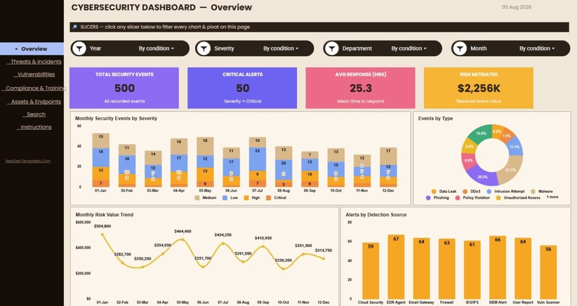Open Severity 'By condition' dropdown
The image size is (577, 306).
281,48
